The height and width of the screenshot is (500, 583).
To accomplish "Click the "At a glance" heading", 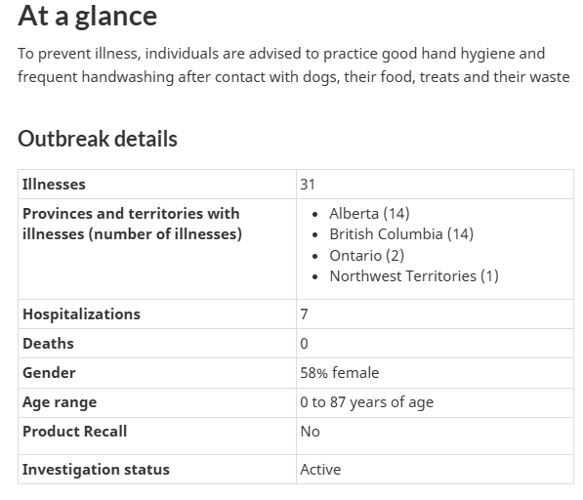I will point(87,17).
